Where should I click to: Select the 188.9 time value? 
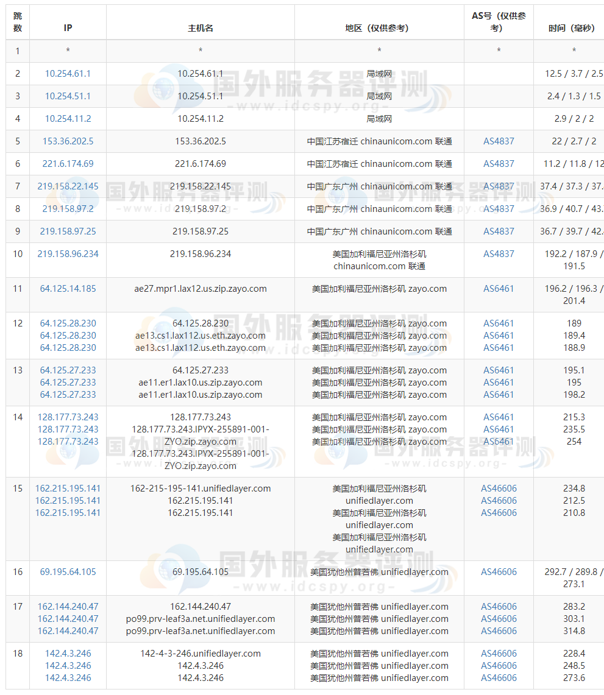click(x=574, y=347)
